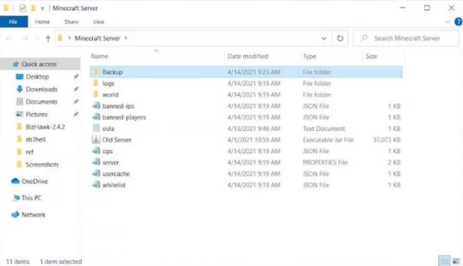Click the chevron after Minecraft Server breadcrumb
The height and width of the screenshot is (266, 463).
126,38
